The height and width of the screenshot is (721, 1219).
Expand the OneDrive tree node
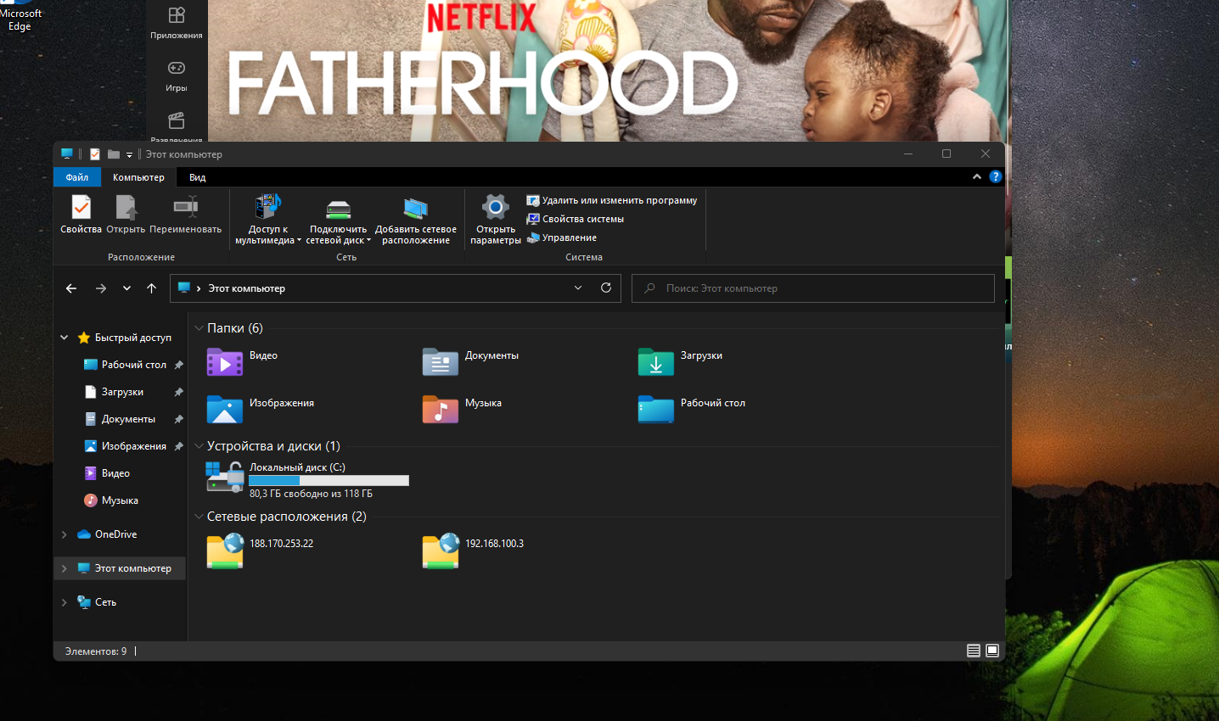tap(65, 534)
